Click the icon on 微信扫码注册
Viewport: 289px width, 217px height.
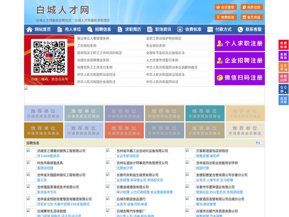(220, 78)
